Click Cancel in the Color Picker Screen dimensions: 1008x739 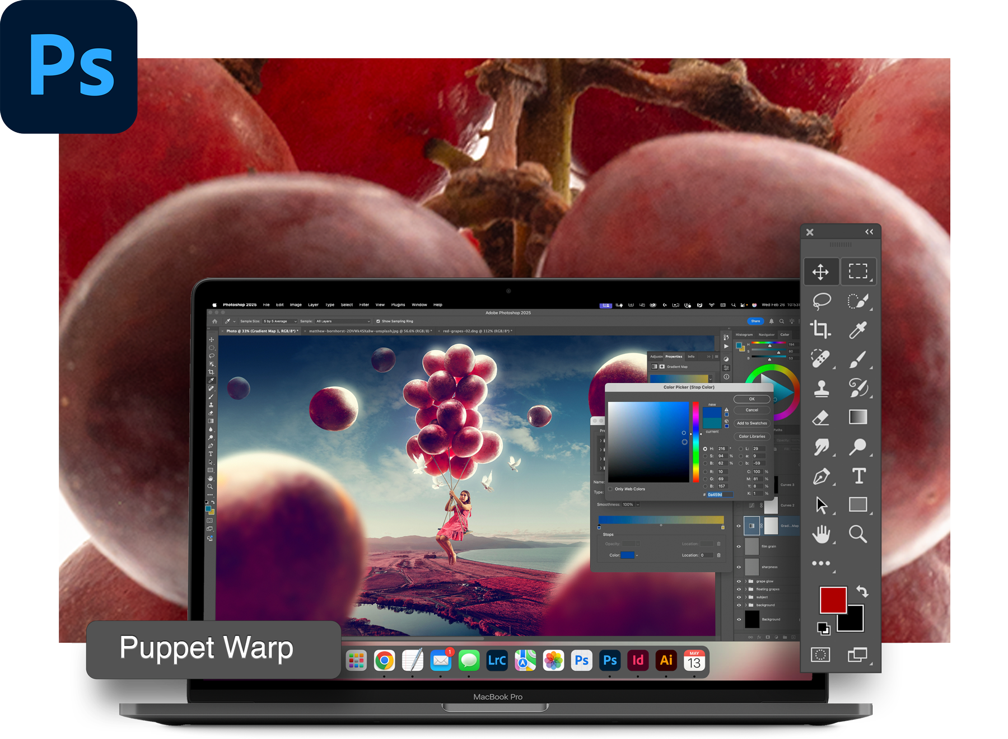752,410
